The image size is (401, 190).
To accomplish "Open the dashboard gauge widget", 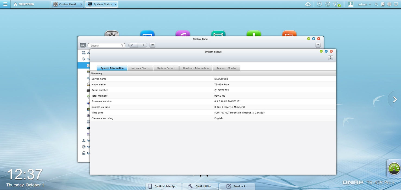I will 394,168.
